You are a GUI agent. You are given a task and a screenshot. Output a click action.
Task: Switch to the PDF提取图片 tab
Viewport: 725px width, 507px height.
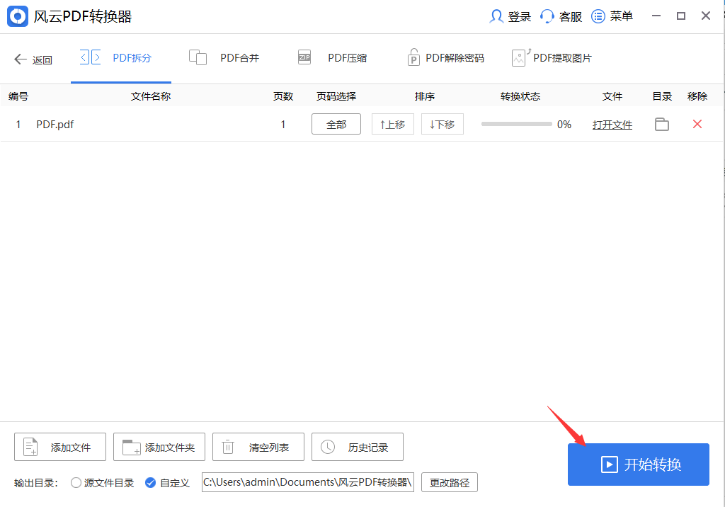tap(552, 58)
